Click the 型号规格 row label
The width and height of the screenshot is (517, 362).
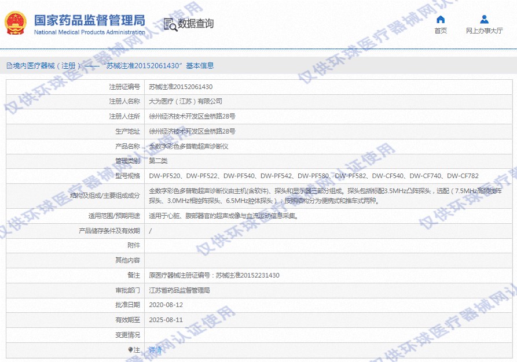point(127,176)
